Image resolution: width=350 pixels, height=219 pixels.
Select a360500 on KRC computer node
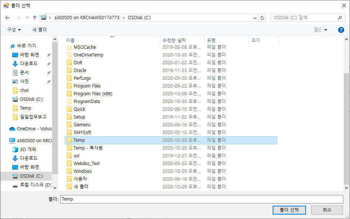click(31, 141)
